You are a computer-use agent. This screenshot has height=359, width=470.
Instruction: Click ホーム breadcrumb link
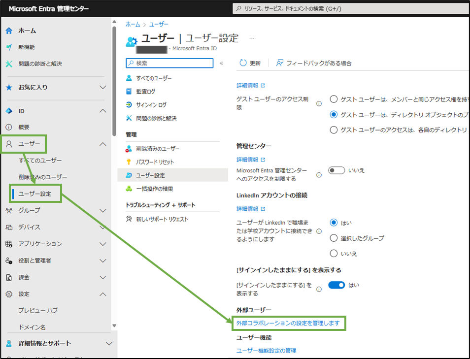[x=133, y=24]
